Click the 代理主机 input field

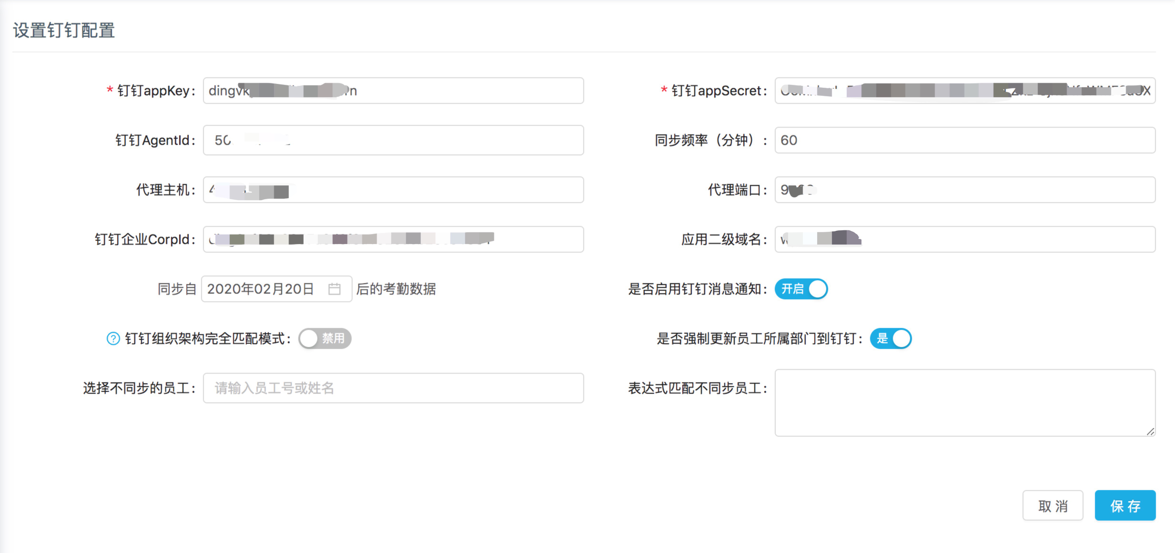click(393, 190)
